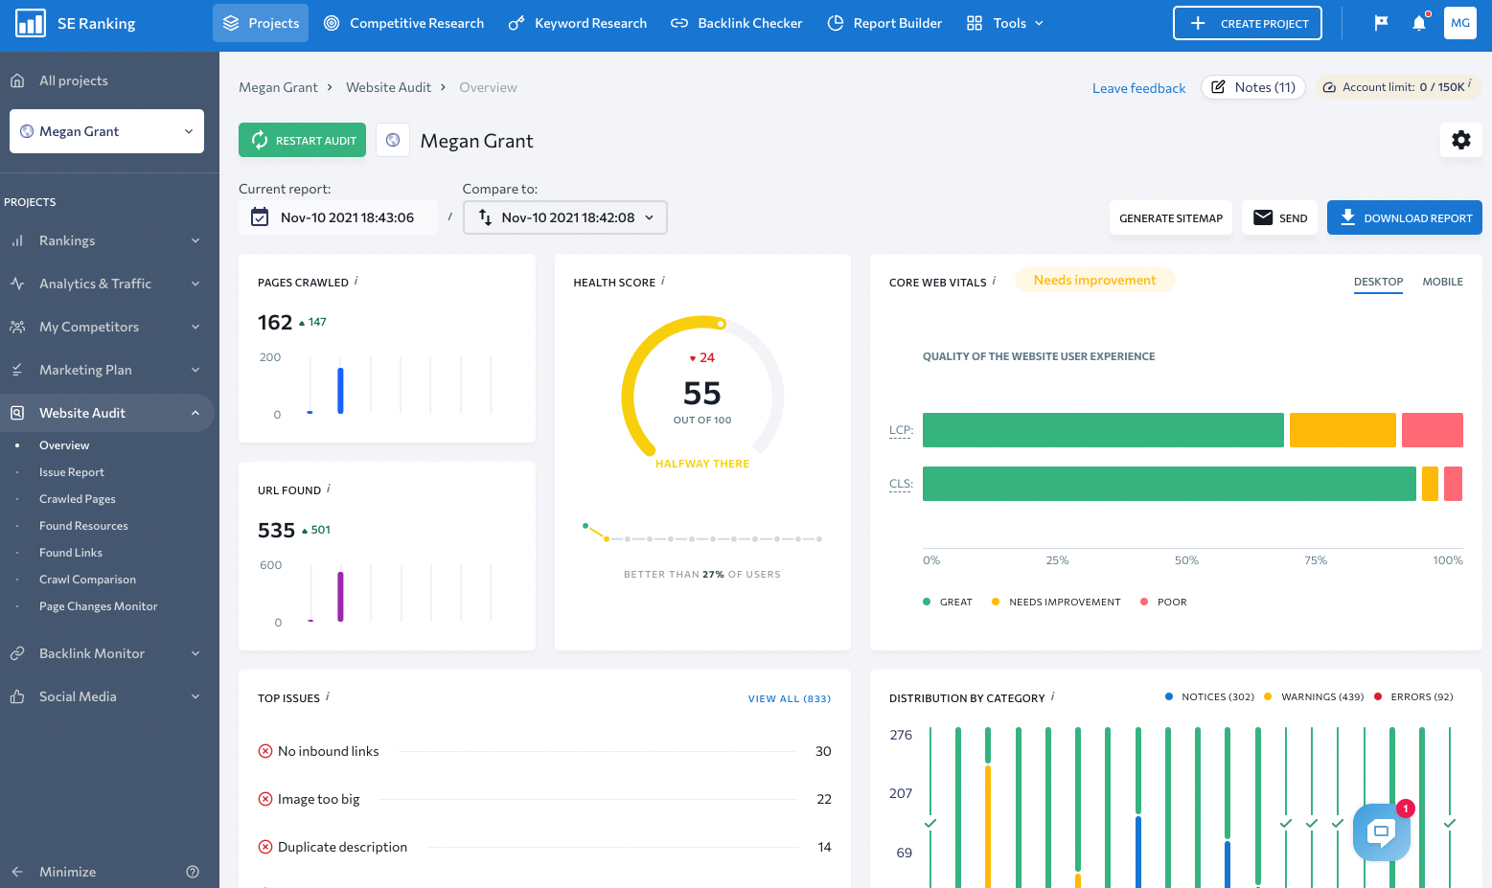Click the yellow LCP needs-improvement segment
1492x888 pixels.
(1343, 430)
